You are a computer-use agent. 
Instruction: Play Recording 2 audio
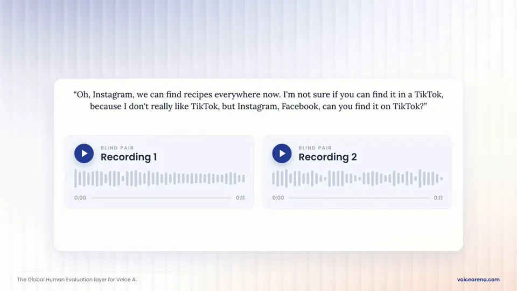pos(282,154)
